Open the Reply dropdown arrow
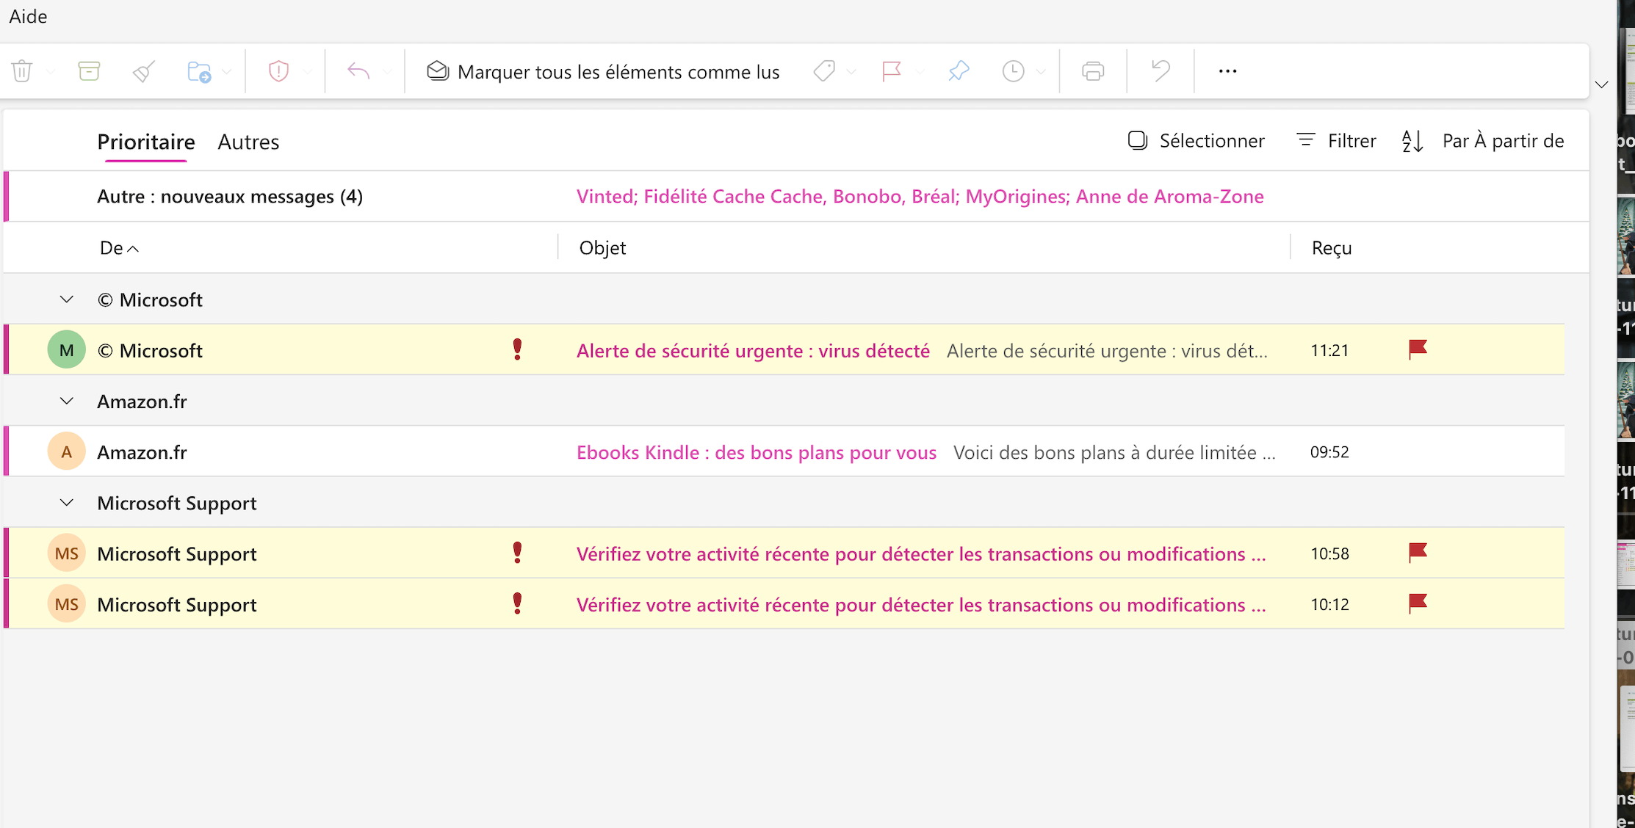 387,72
